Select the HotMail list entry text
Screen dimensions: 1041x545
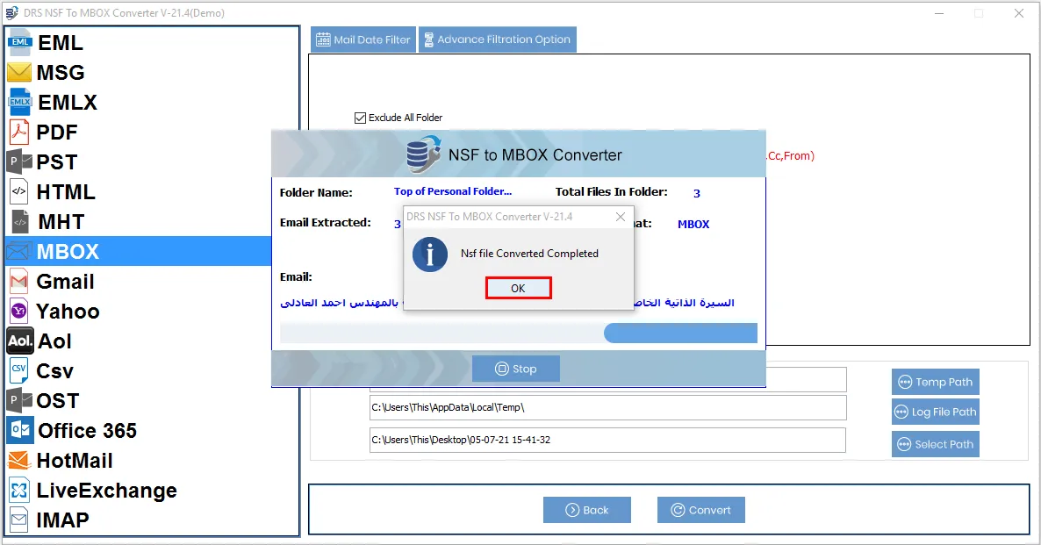[x=75, y=460]
